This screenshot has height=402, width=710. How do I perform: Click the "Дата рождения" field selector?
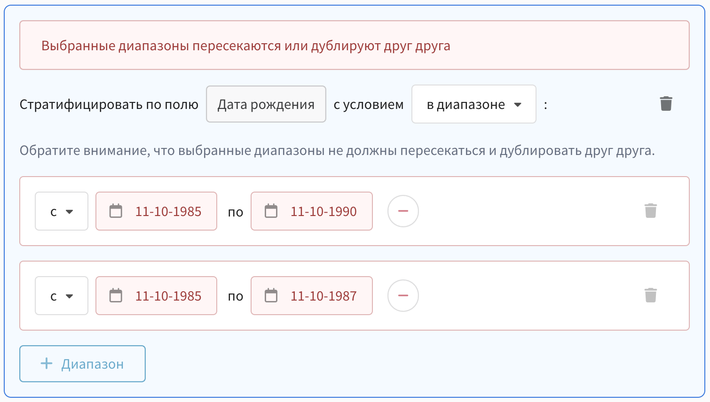coord(266,104)
